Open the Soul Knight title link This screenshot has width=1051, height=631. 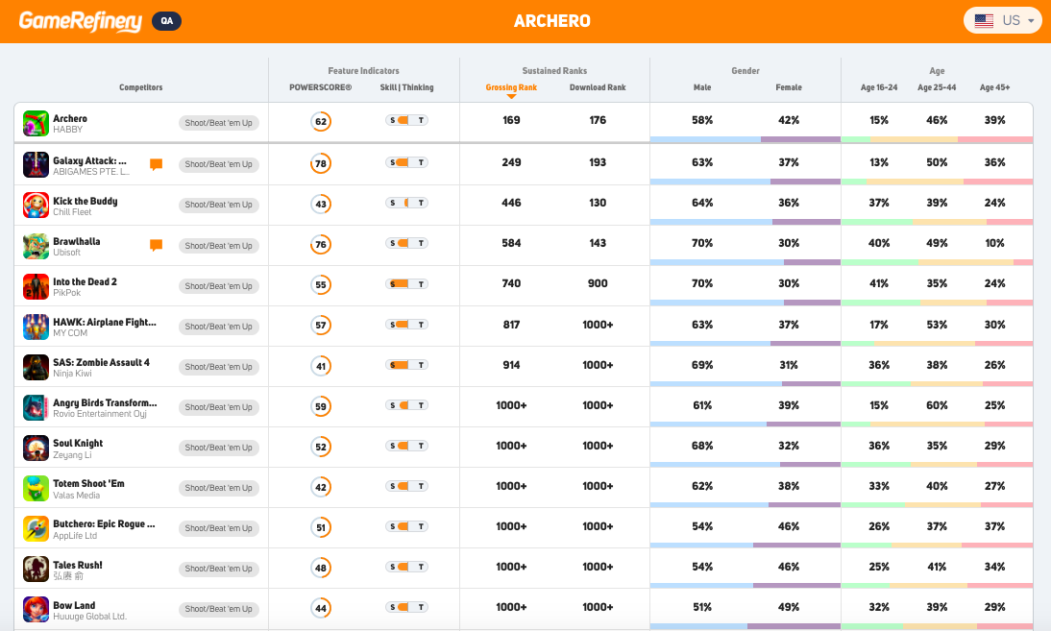(x=79, y=443)
